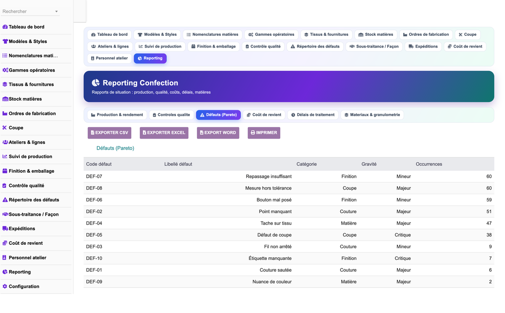The image size is (505, 313).
Task: Click the DEF-07 code cell
Action: pyautogui.click(x=94, y=177)
